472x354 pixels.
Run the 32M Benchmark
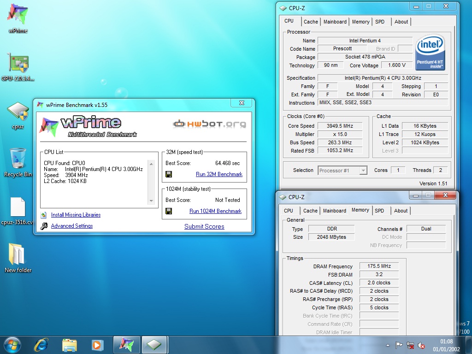[x=219, y=174]
